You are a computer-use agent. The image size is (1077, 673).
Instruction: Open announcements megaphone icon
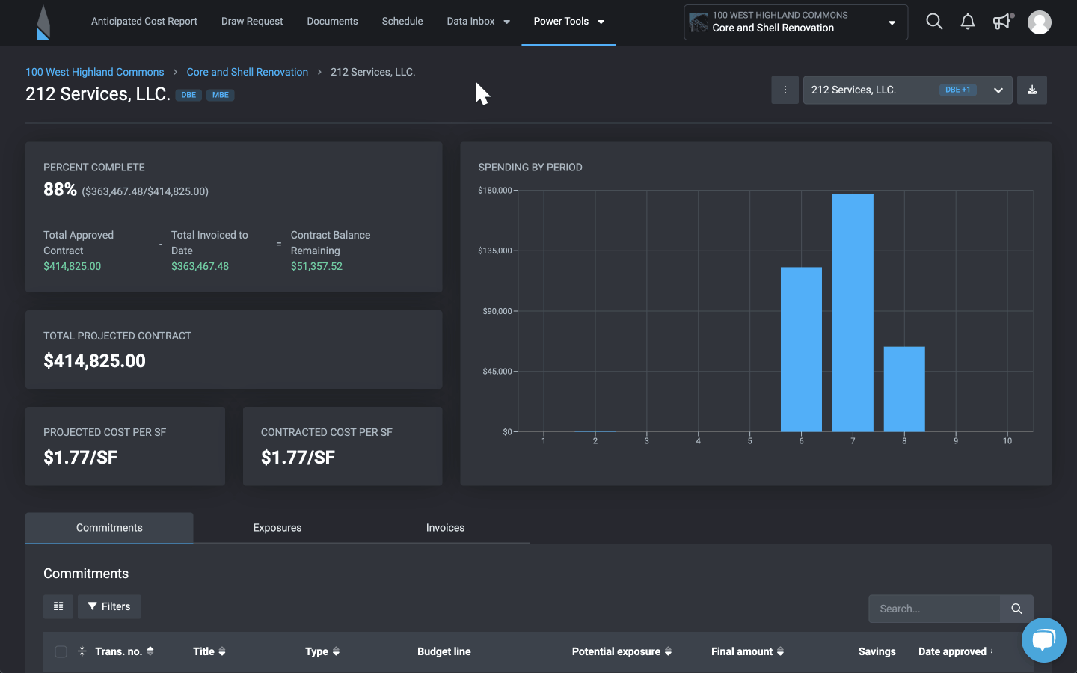[1002, 22]
